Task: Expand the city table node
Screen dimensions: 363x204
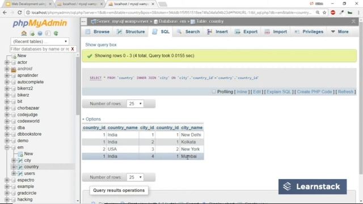Action: [14, 160]
